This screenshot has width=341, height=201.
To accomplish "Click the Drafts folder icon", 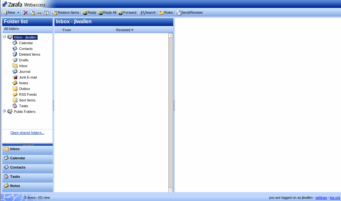I will 15,60.
